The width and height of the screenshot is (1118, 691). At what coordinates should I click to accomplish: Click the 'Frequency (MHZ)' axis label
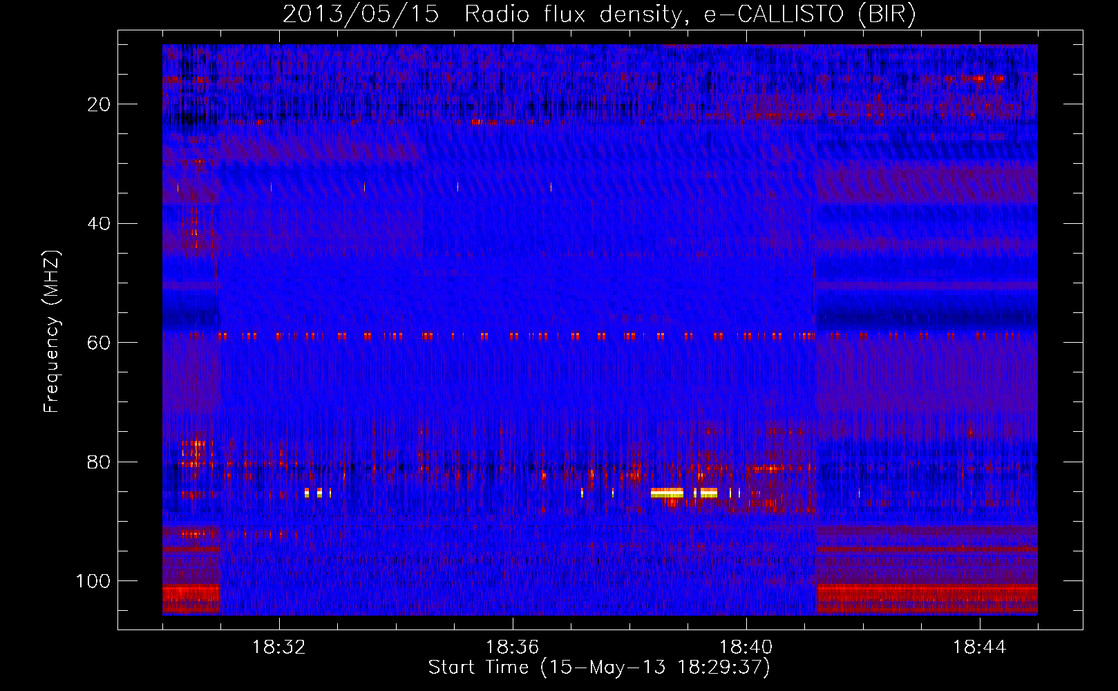(x=52, y=331)
